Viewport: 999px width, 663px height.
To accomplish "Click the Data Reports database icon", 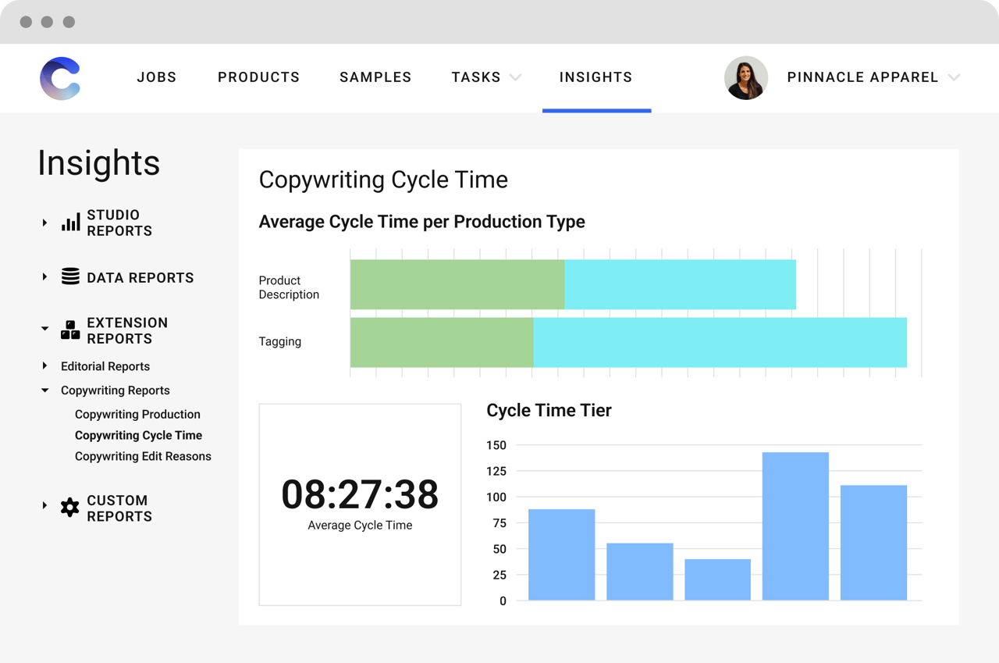I will (70, 277).
